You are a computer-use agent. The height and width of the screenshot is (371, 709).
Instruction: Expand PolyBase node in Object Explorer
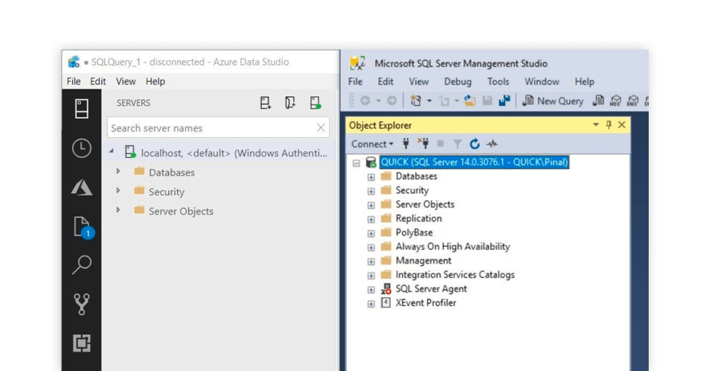(x=371, y=234)
